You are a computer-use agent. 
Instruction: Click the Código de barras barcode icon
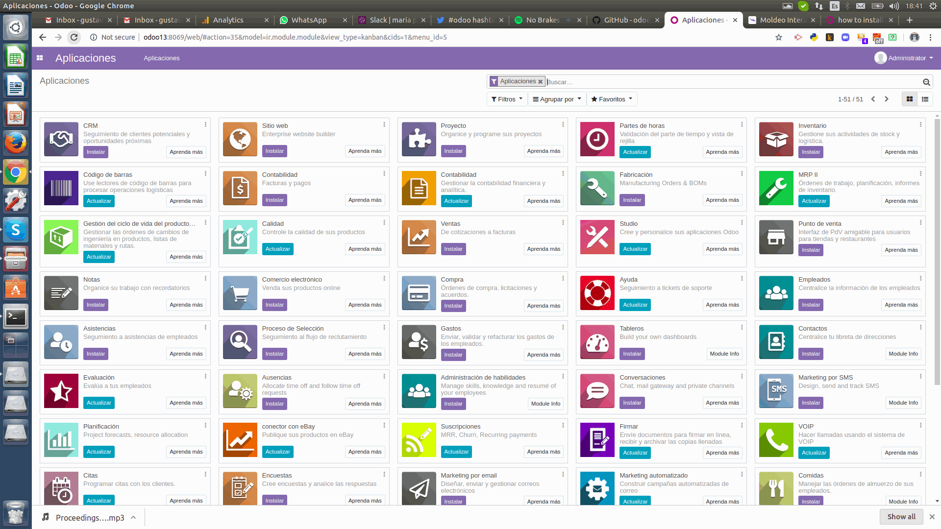61,188
